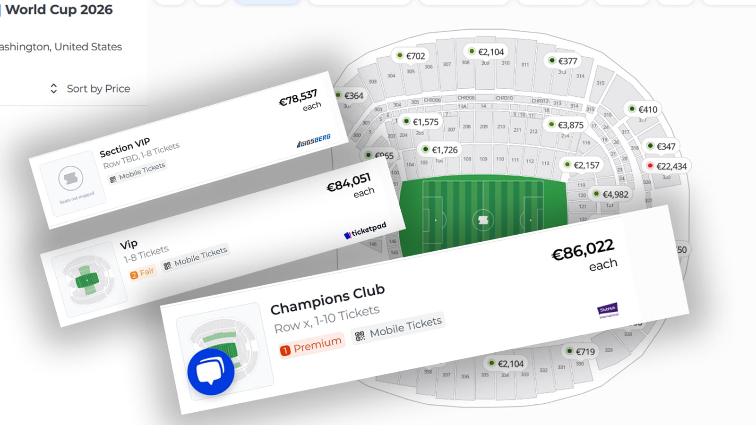Click the 'Seats not mapped' ticket icon
This screenshot has height=425, width=756.
71,178
